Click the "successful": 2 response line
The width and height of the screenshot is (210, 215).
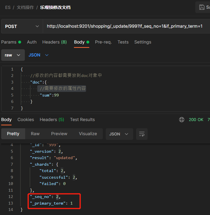(x=58, y=177)
